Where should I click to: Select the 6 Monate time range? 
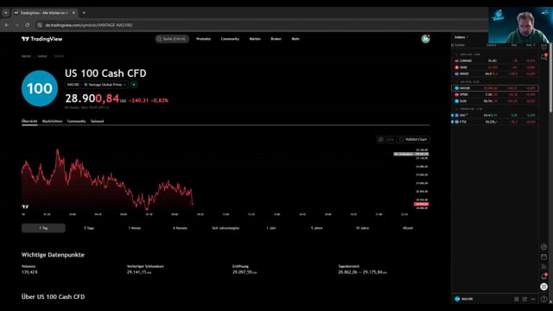coord(180,228)
